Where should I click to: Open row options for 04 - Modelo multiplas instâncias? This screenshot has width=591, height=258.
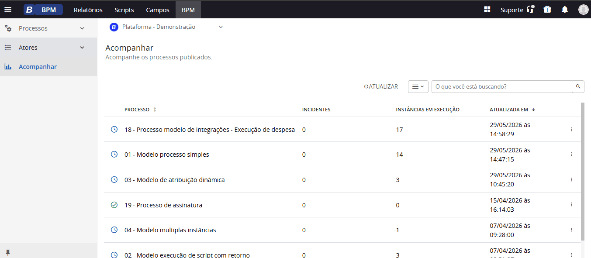571,230
